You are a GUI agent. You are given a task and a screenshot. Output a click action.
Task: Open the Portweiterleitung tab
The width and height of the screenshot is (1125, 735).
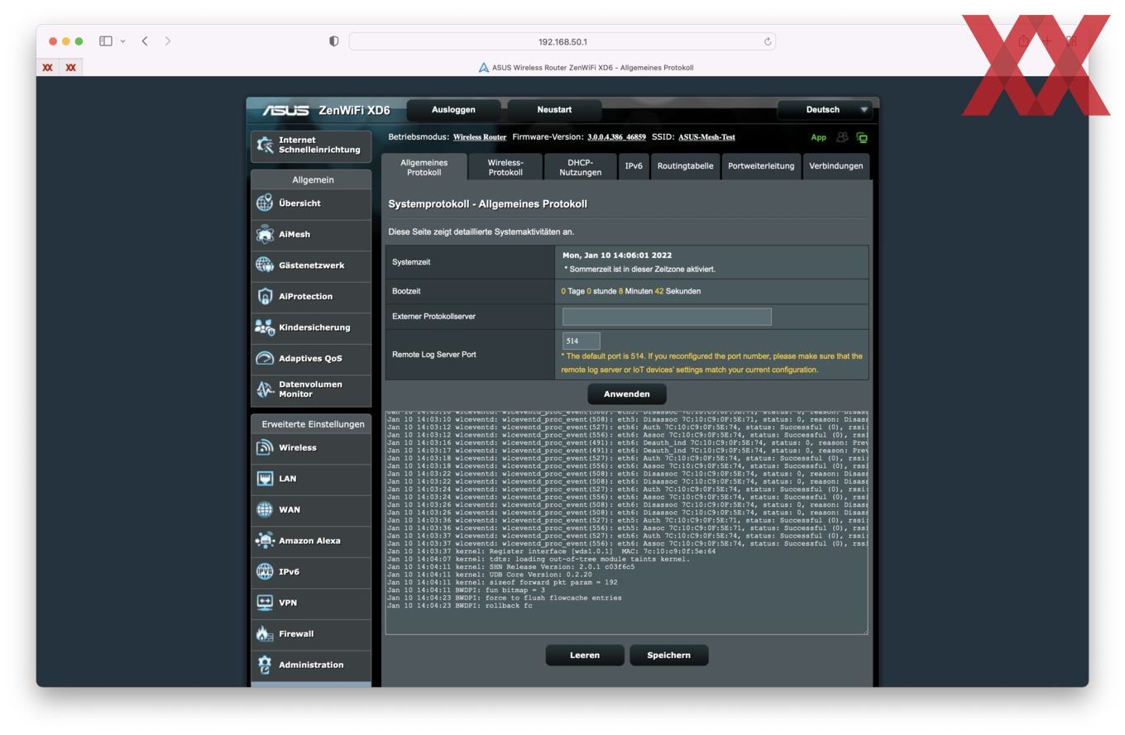coord(761,166)
